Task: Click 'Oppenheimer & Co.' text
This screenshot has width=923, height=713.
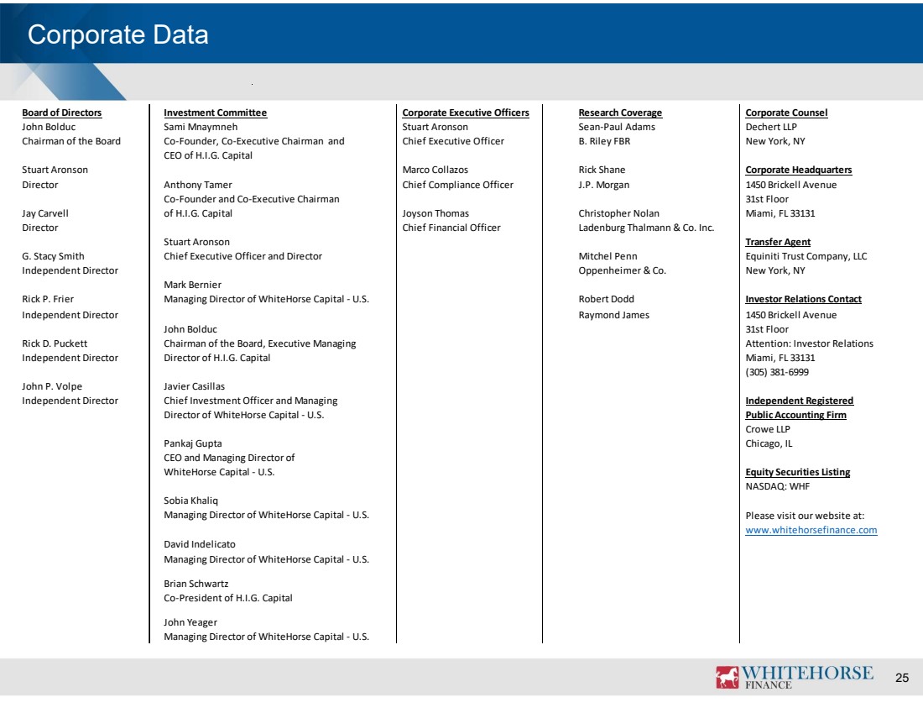Action: coord(622,270)
